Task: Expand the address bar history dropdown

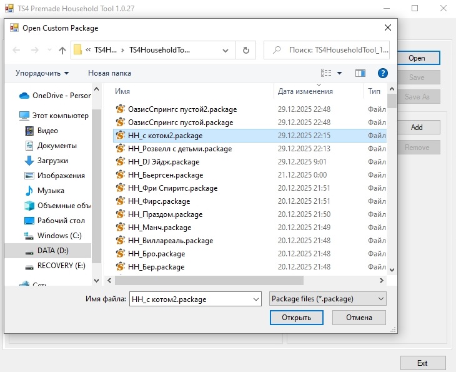Action: point(227,51)
